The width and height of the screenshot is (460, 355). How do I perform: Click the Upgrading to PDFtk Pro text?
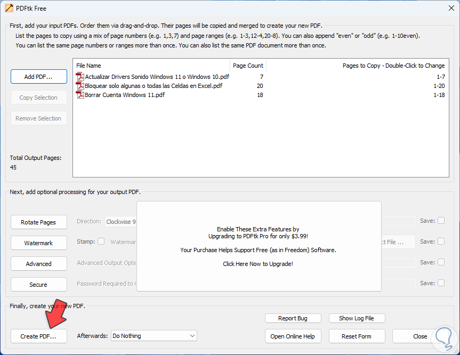pos(258,236)
